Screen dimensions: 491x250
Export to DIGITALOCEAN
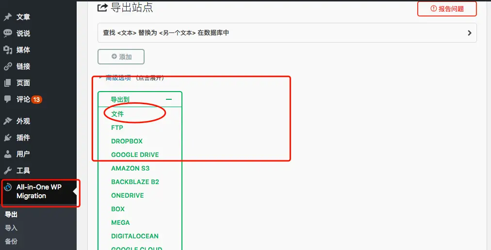[135, 236]
